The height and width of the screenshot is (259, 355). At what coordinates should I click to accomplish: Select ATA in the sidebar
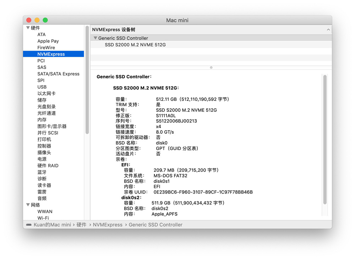[42, 35]
